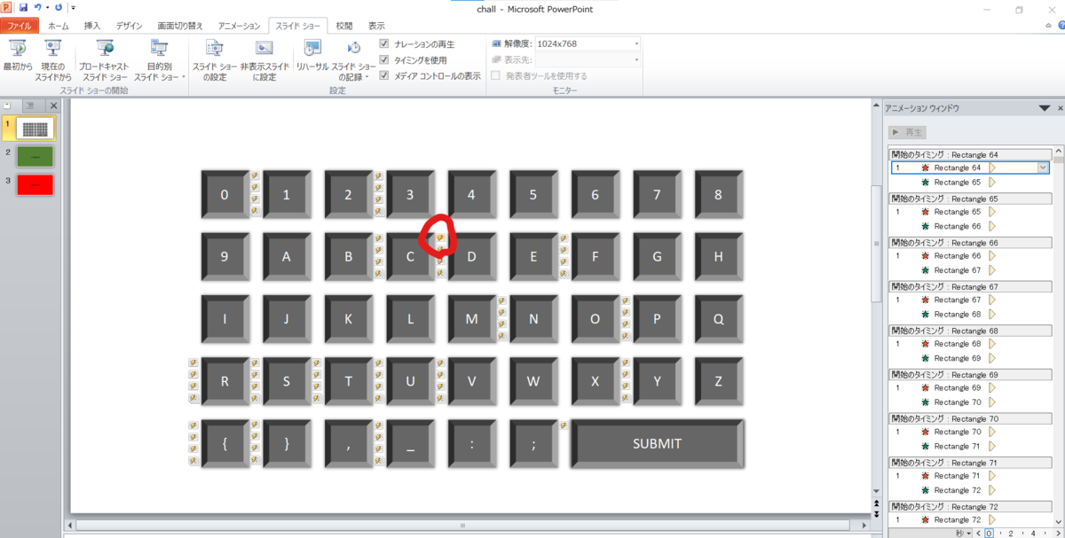
Task: Click the スライドショーの記録 icon
Action: coord(353,48)
